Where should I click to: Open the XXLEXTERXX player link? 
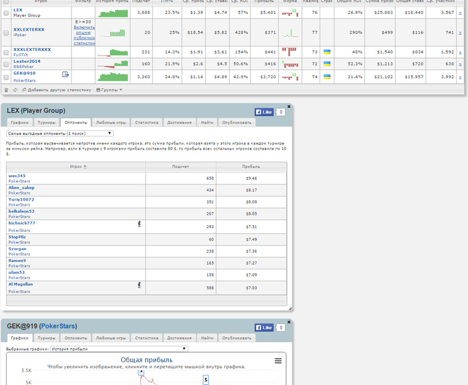click(x=29, y=29)
